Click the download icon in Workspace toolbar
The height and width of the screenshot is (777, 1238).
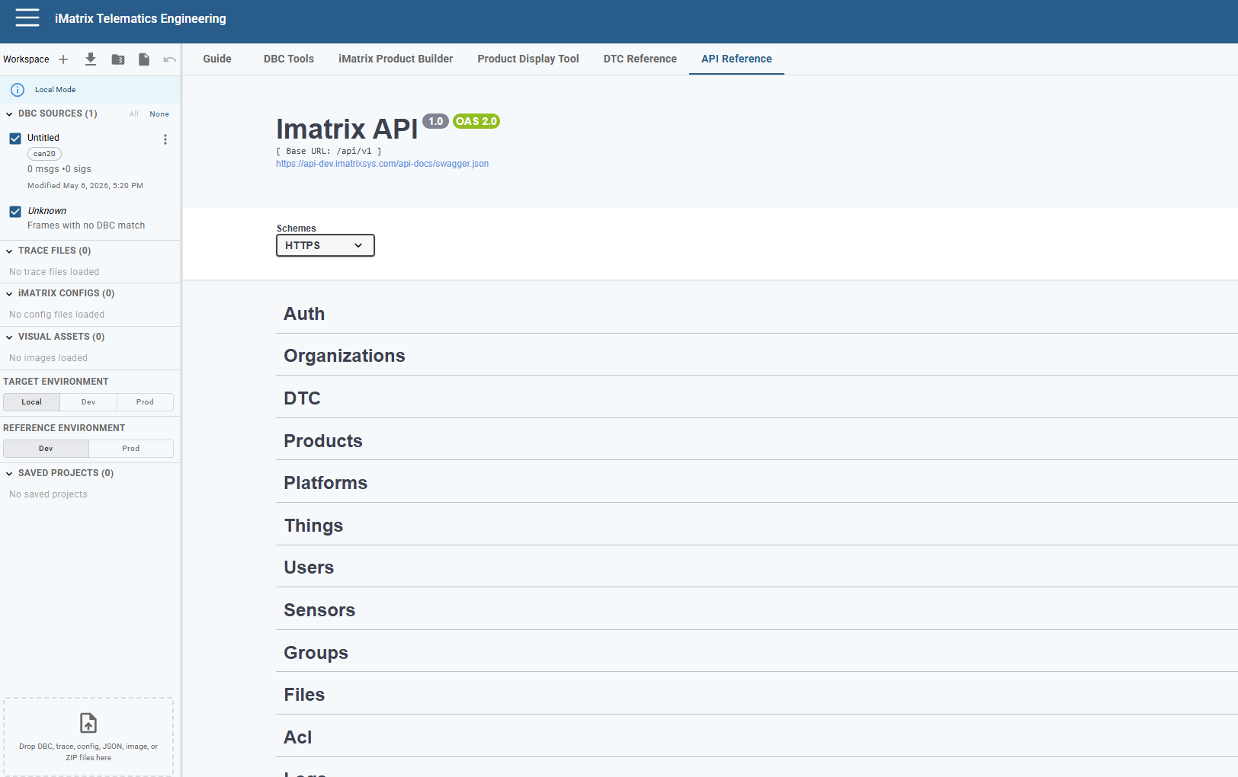point(91,59)
